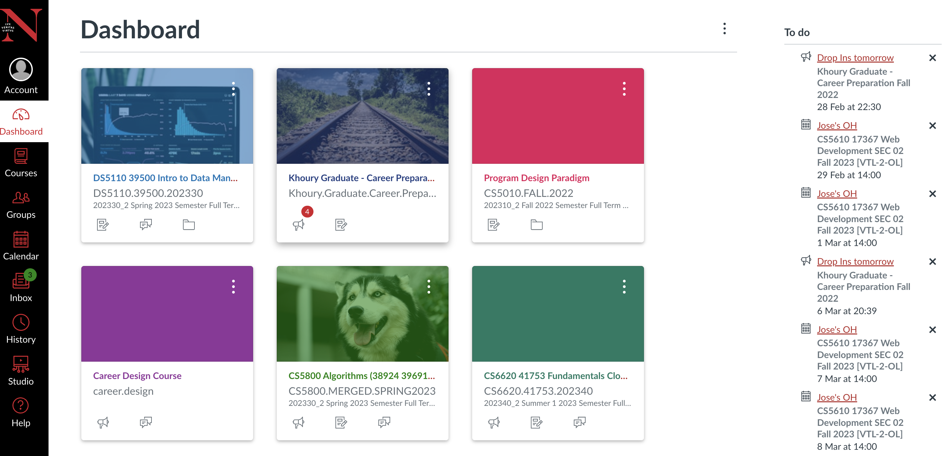943x456 pixels.
Task: Open CS6620 assignments icon
Action: tap(536, 422)
